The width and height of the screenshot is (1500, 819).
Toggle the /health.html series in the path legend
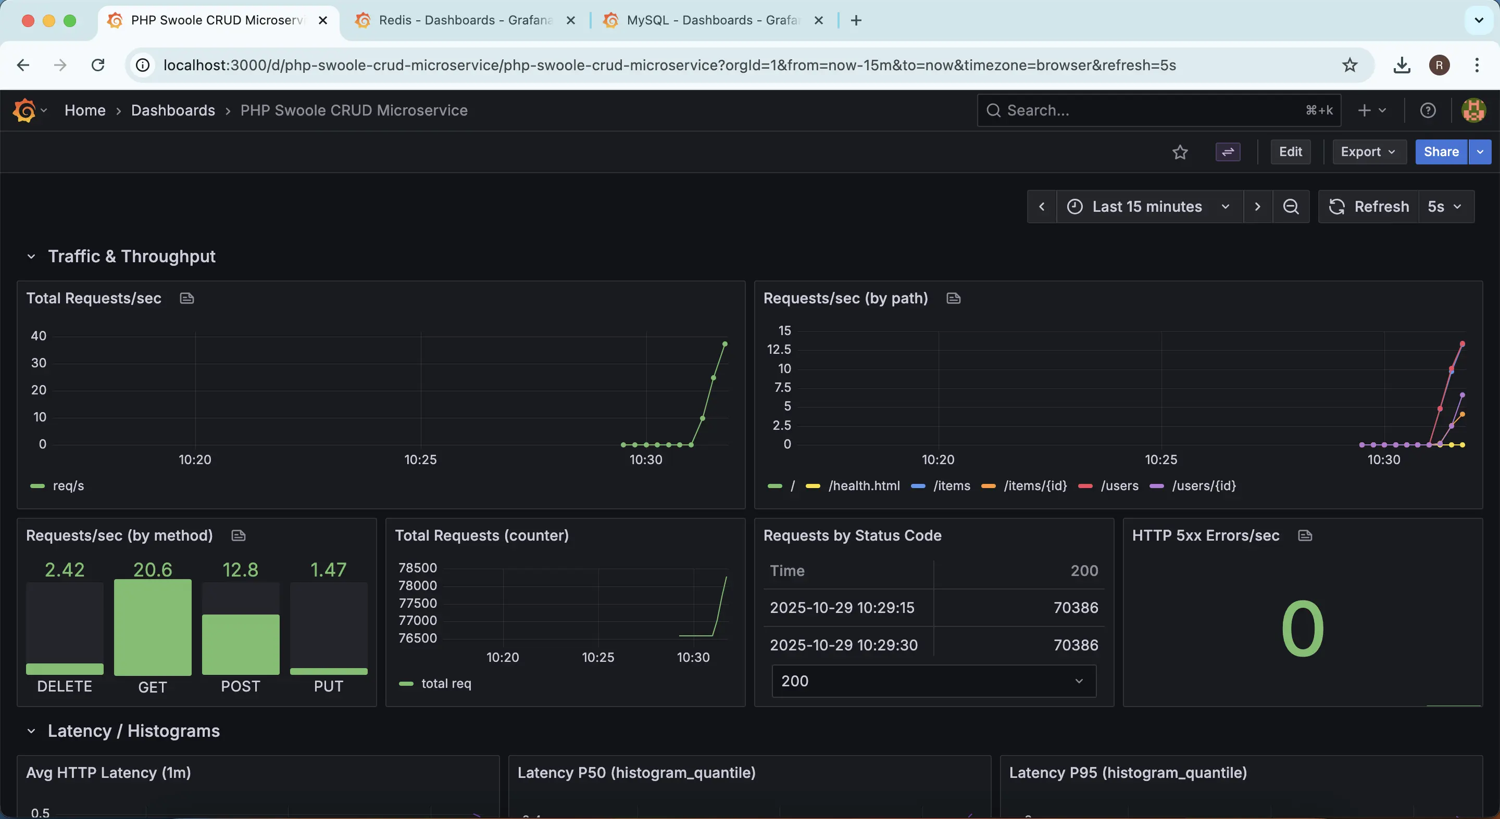(x=864, y=487)
